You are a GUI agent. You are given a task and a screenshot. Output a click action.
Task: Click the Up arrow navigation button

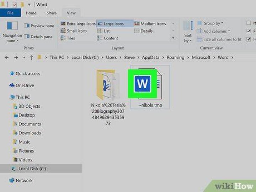[x=32, y=57]
